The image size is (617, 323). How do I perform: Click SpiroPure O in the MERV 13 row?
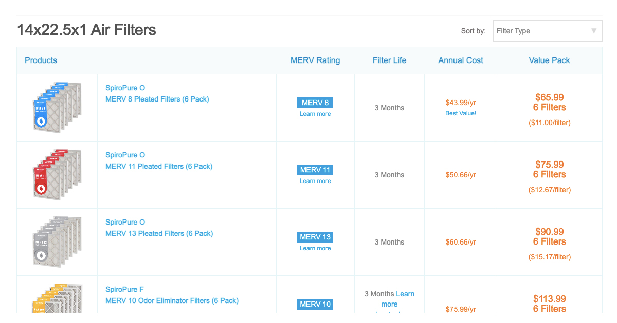pyautogui.click(x=125, y=222)
